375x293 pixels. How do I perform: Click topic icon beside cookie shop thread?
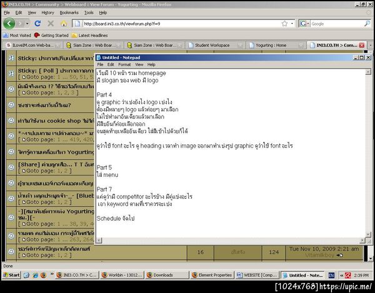point(11,120)
